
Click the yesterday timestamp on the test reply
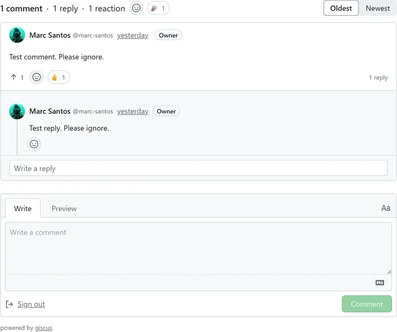coord(133,111)
